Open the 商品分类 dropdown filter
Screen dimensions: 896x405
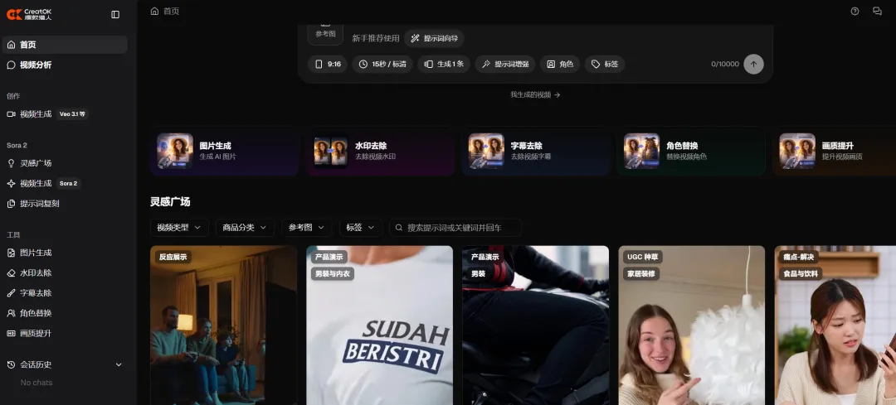coord(245,227)
